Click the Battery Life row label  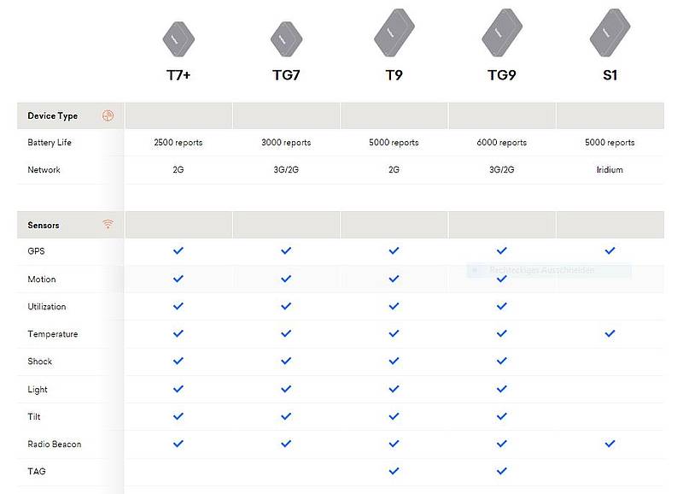(50, 143)
